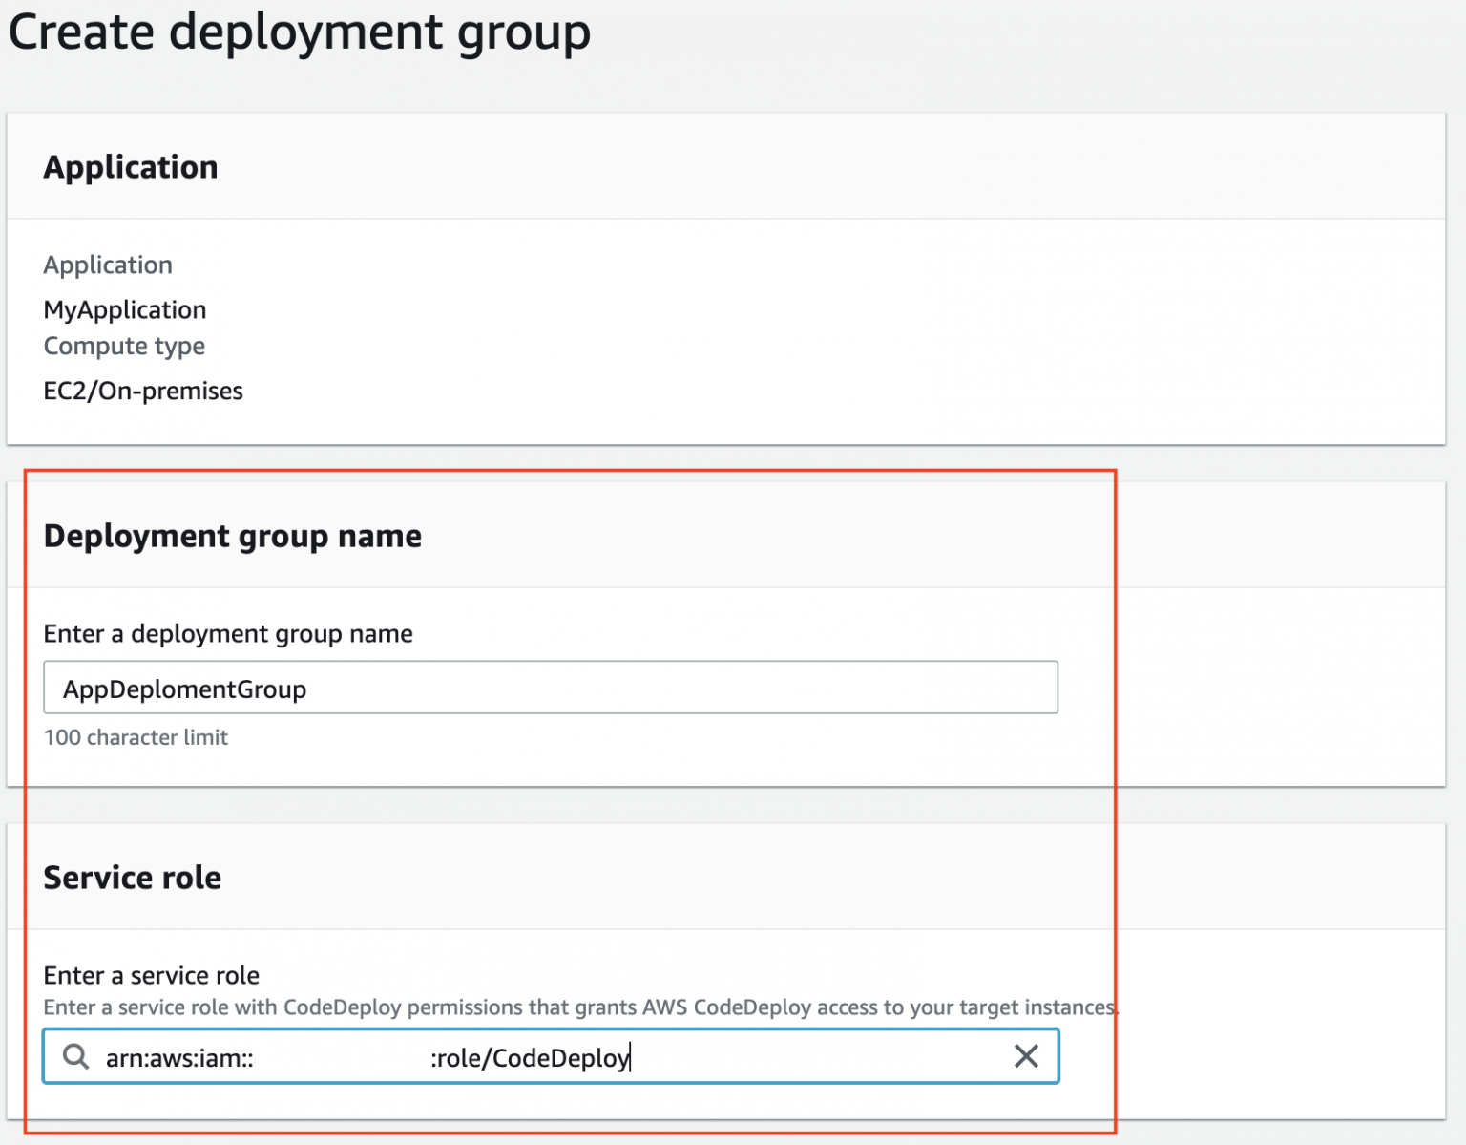The image size is (1466, 1145).
Task: Select the Enter a deployment group name label
Action: (x=227, y=633)
